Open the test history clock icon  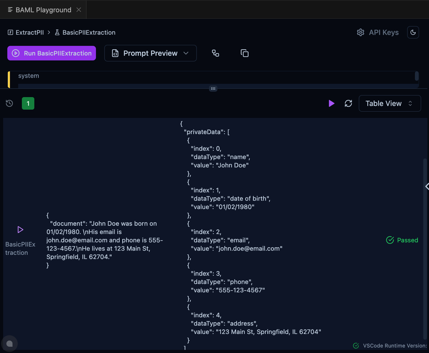[9, 103]
